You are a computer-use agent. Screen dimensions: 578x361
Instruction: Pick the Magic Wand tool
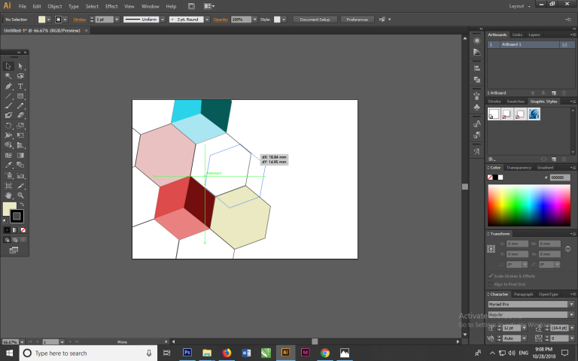point(8,76)
